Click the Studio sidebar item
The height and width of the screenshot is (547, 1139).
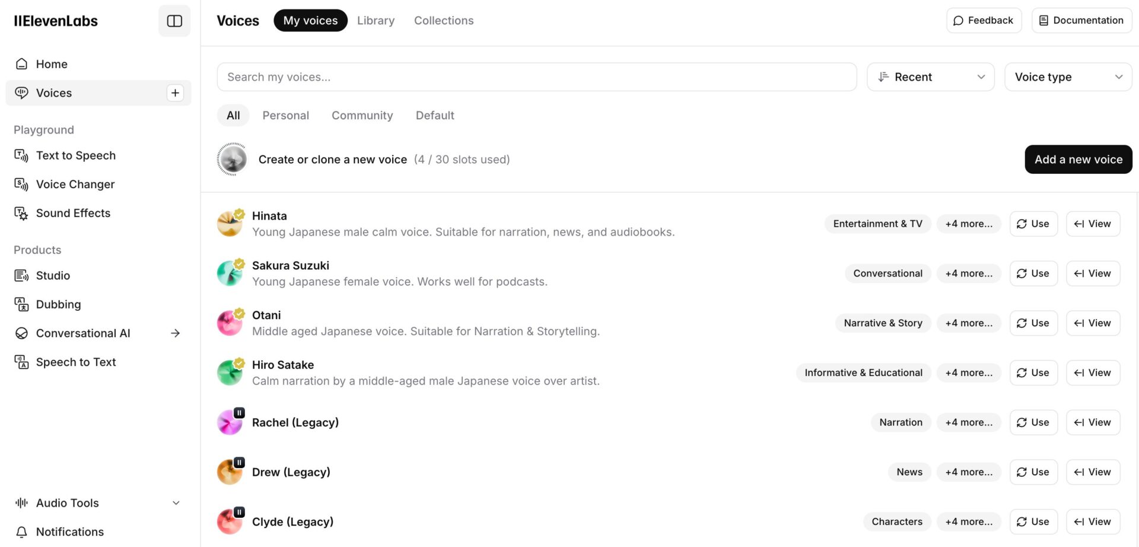[x=53, y=275]
